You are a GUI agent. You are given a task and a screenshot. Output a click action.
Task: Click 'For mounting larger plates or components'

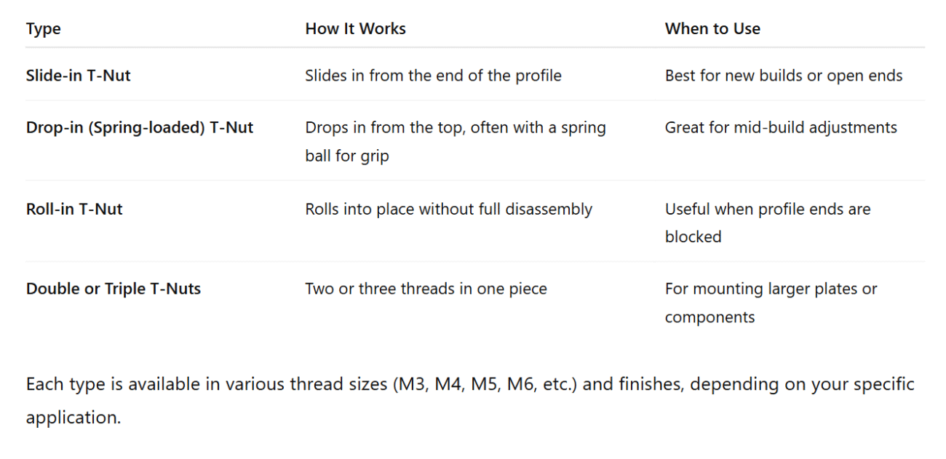pos(771,303)
